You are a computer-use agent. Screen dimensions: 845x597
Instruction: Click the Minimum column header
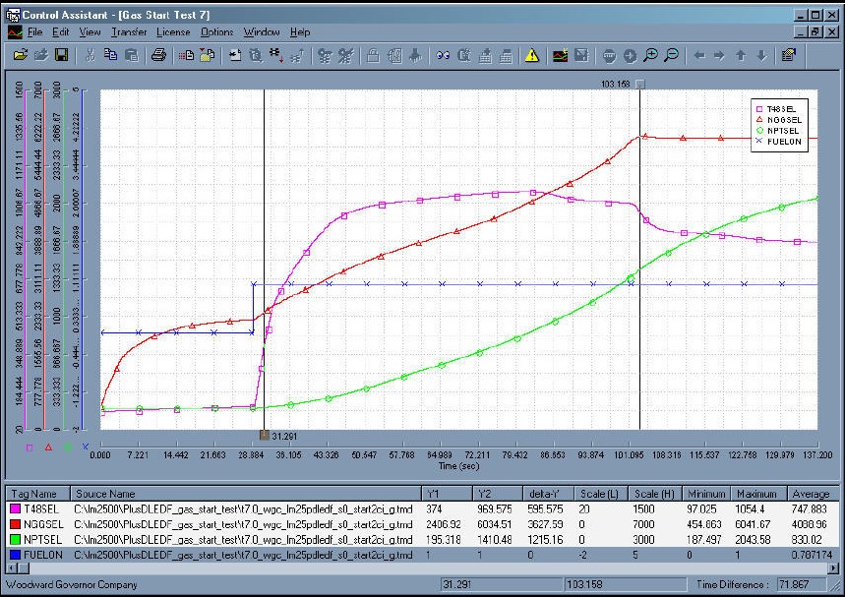click(706, 494)
